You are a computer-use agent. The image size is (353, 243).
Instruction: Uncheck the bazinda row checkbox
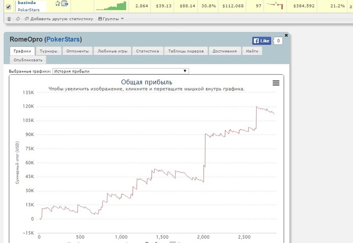9,7
